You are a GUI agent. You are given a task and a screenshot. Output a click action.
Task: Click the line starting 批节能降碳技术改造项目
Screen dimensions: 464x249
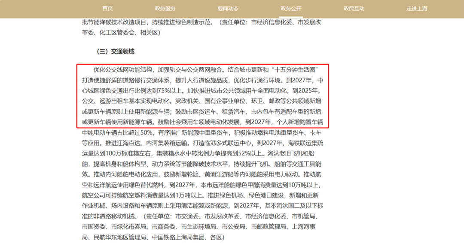point(201,22)
